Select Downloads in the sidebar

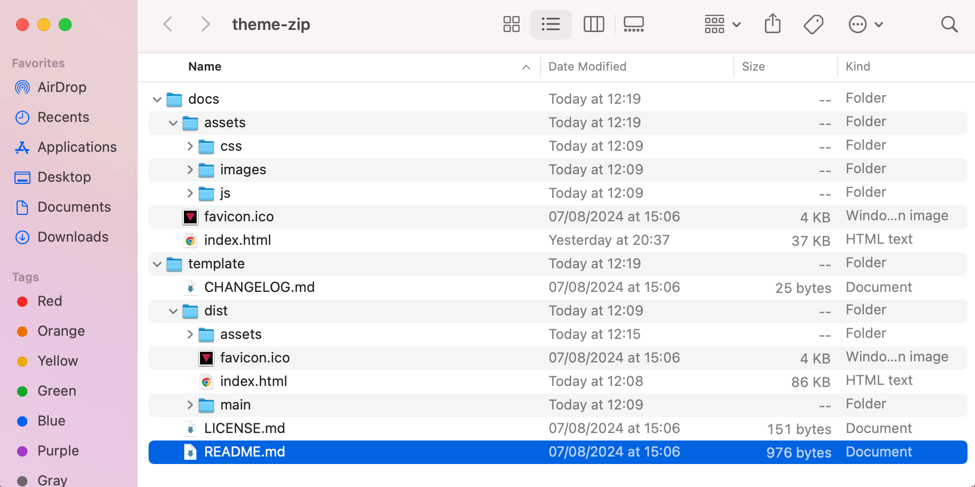61,237
